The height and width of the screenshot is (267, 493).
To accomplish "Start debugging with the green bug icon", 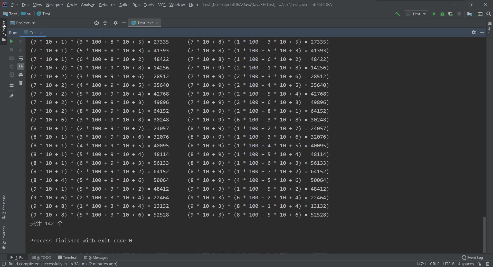I will (442, 14).
